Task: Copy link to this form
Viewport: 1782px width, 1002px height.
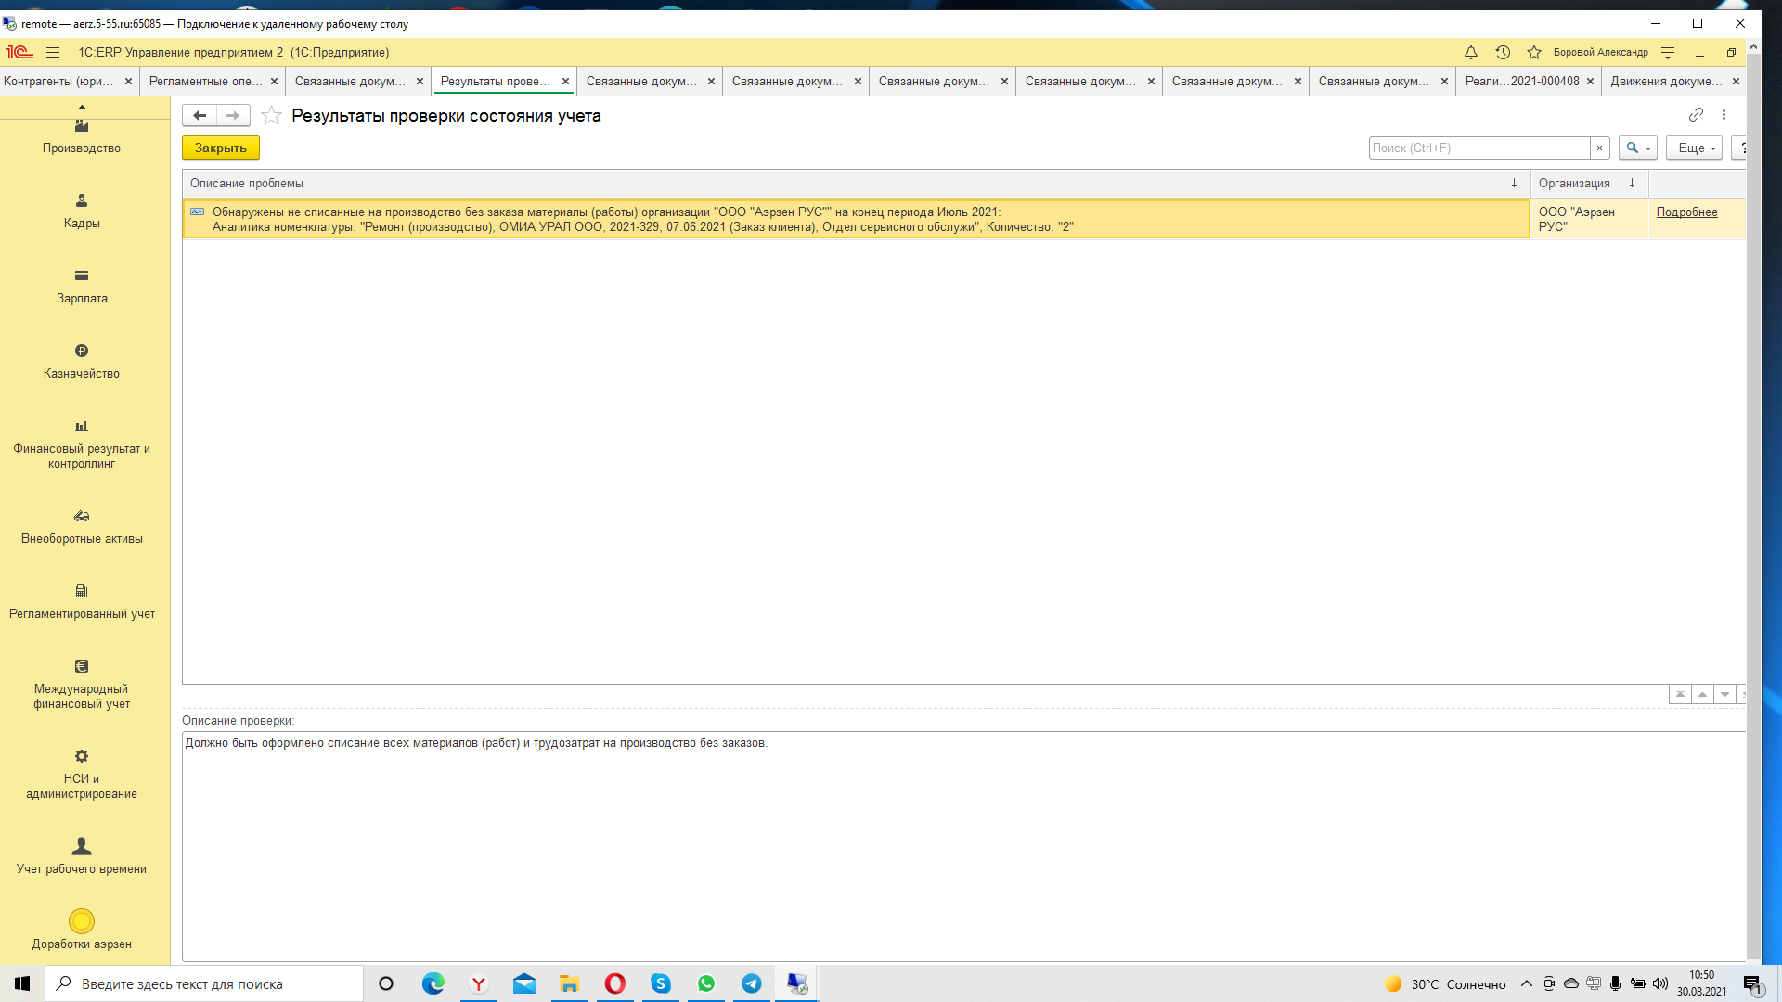Action: pos(1696,115)
